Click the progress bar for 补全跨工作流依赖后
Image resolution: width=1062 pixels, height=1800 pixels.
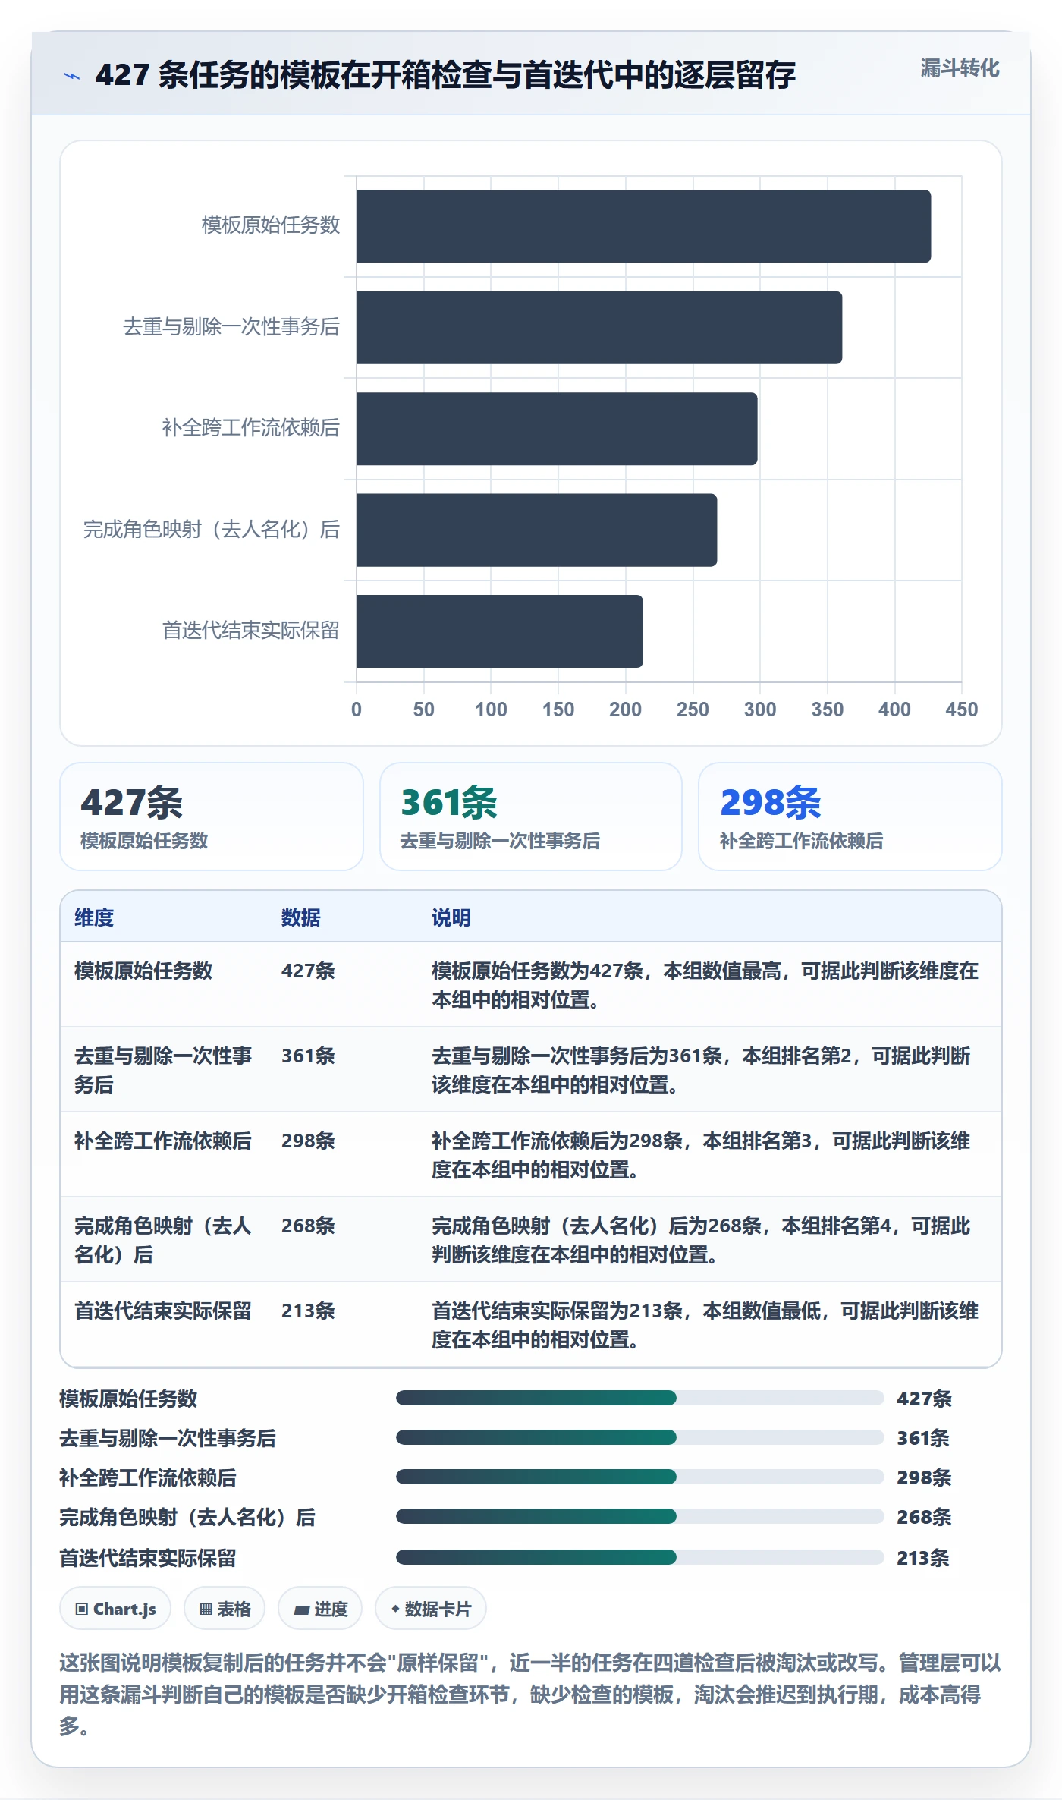tap(640, 1477)
